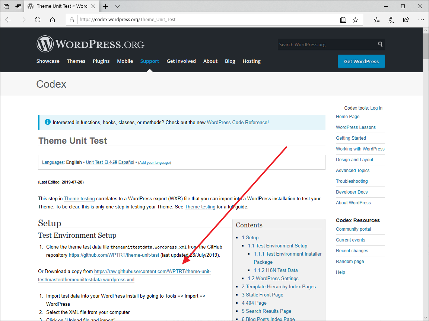Open the Getting Started sidebar link
429x321 pixels.
click(351, 138)
